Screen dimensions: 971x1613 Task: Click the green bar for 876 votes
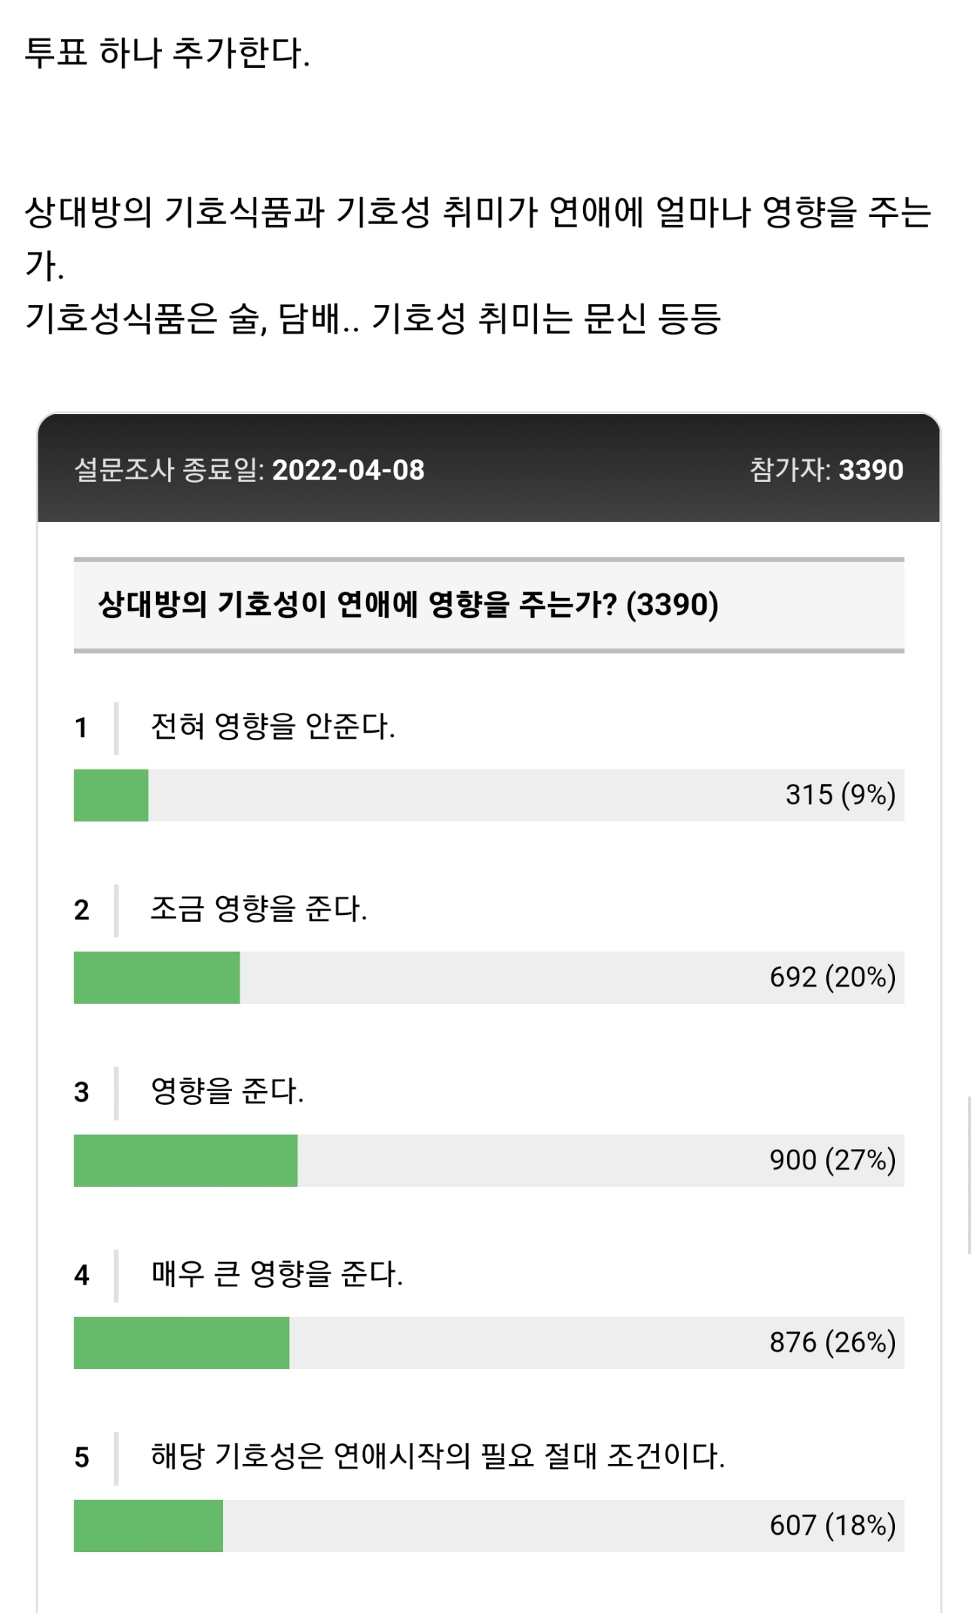(x=182, y=1343)
